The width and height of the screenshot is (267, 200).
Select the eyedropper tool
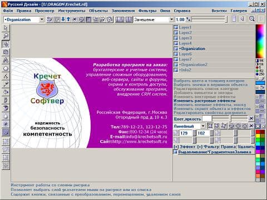pyautogui.click(x=6, y=84)
